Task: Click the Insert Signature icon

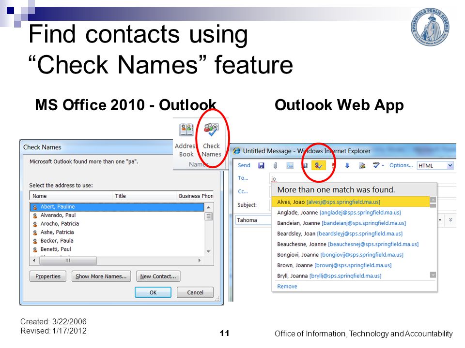Action: pos(362,165)
